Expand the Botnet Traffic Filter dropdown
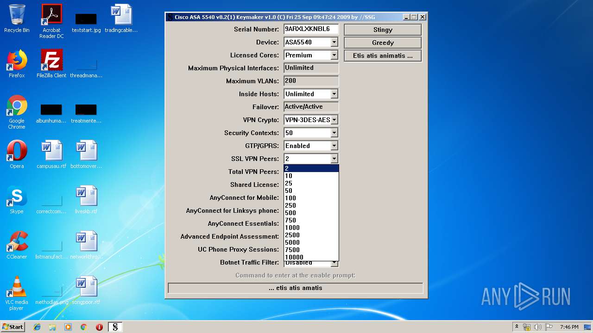593x333 pixels. [x=334, y=264]
